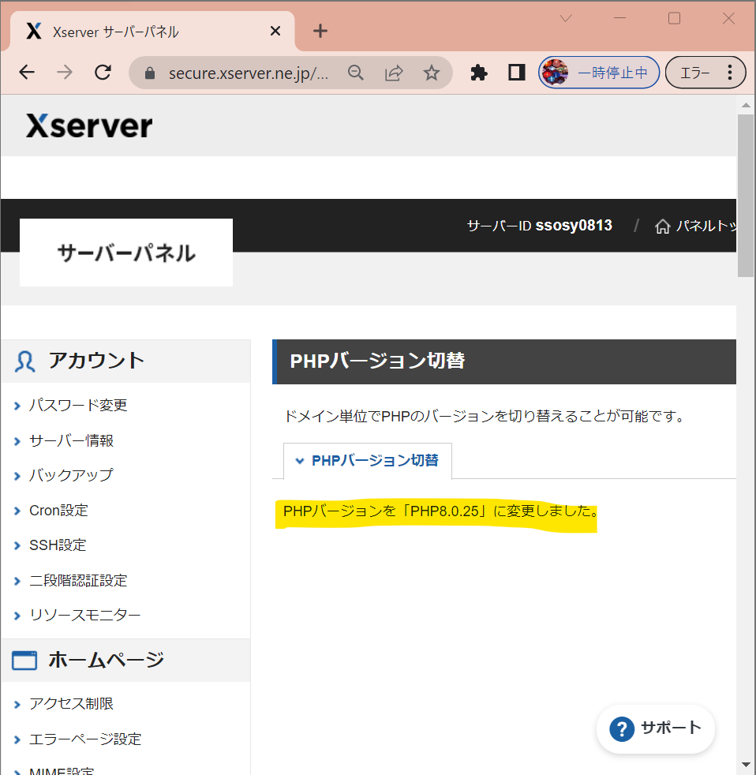The width and height of the screenshot is (756, 775).
Task: Open the サポート help button
Action: tap(655, 729)
